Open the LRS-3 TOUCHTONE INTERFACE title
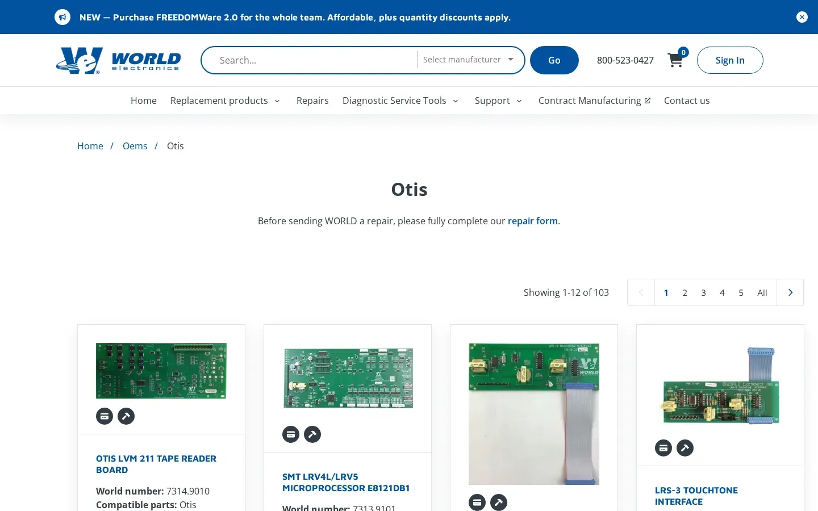Screen dimensions: 818x511 (696, 496)
